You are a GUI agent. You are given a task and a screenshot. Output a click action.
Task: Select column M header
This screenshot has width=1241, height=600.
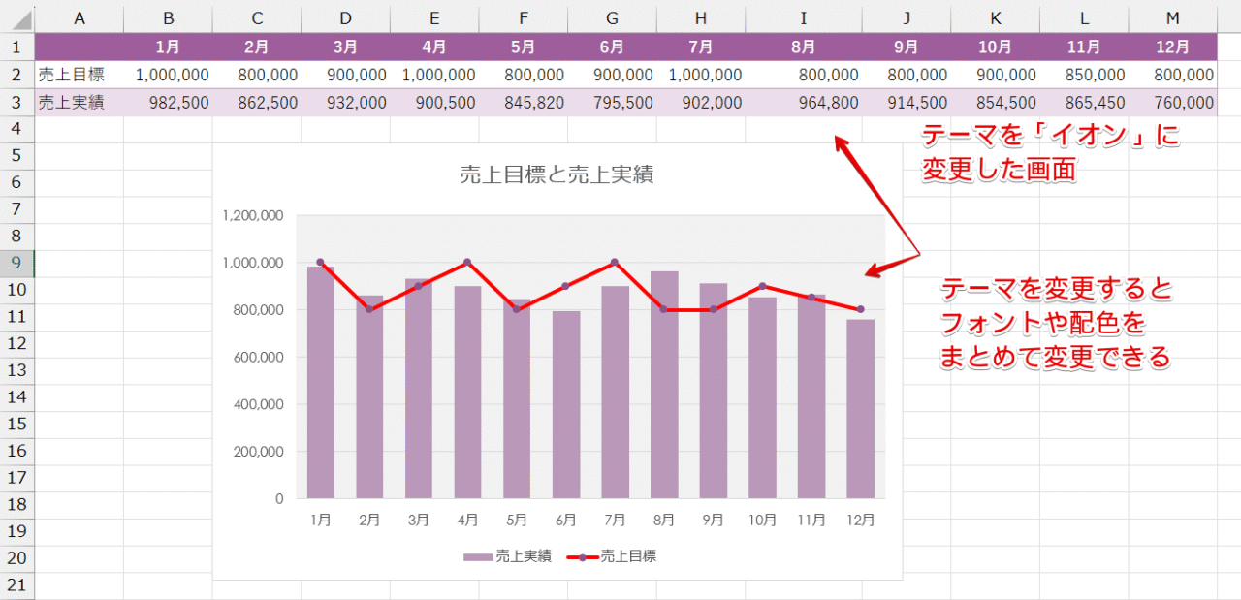click(1173, 19)
